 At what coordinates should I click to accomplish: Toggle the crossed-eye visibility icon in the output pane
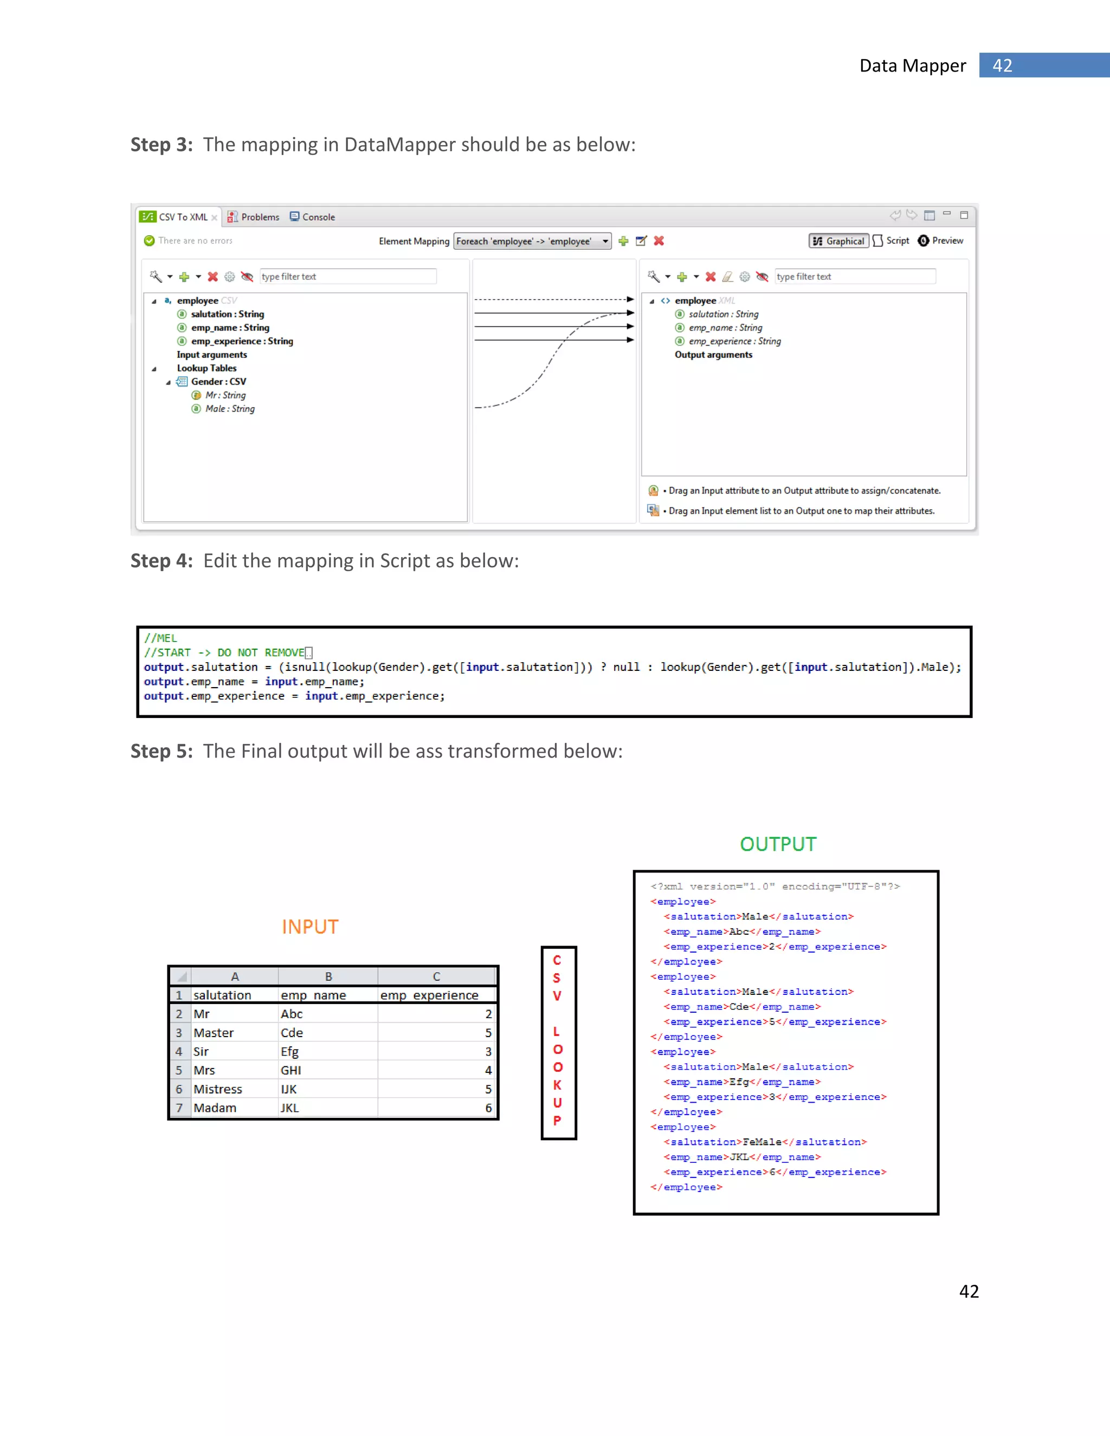tap(762, 277)
